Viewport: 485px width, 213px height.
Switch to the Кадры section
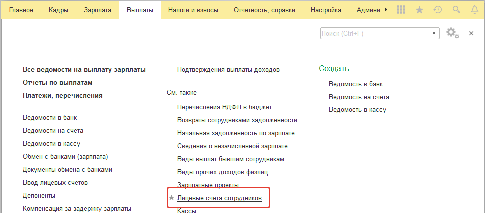(58, 10)
